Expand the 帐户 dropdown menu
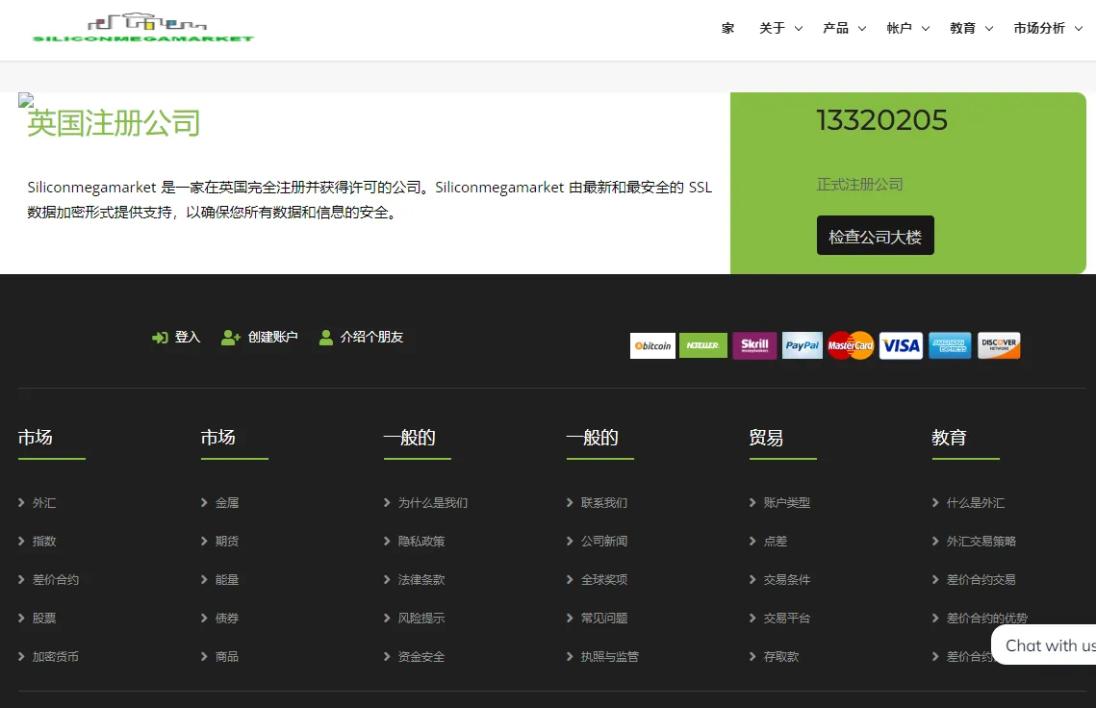The width and height of the screenshot is (1096, 708). [x=908, y=28]
